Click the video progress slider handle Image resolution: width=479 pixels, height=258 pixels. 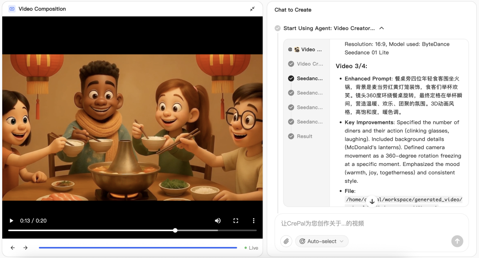(x=175, y=231)
